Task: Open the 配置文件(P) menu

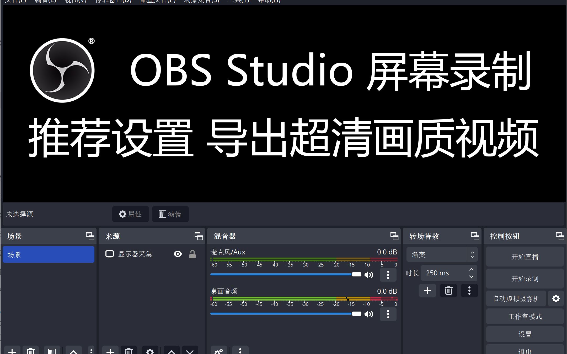Action: [x=158, y=1]
